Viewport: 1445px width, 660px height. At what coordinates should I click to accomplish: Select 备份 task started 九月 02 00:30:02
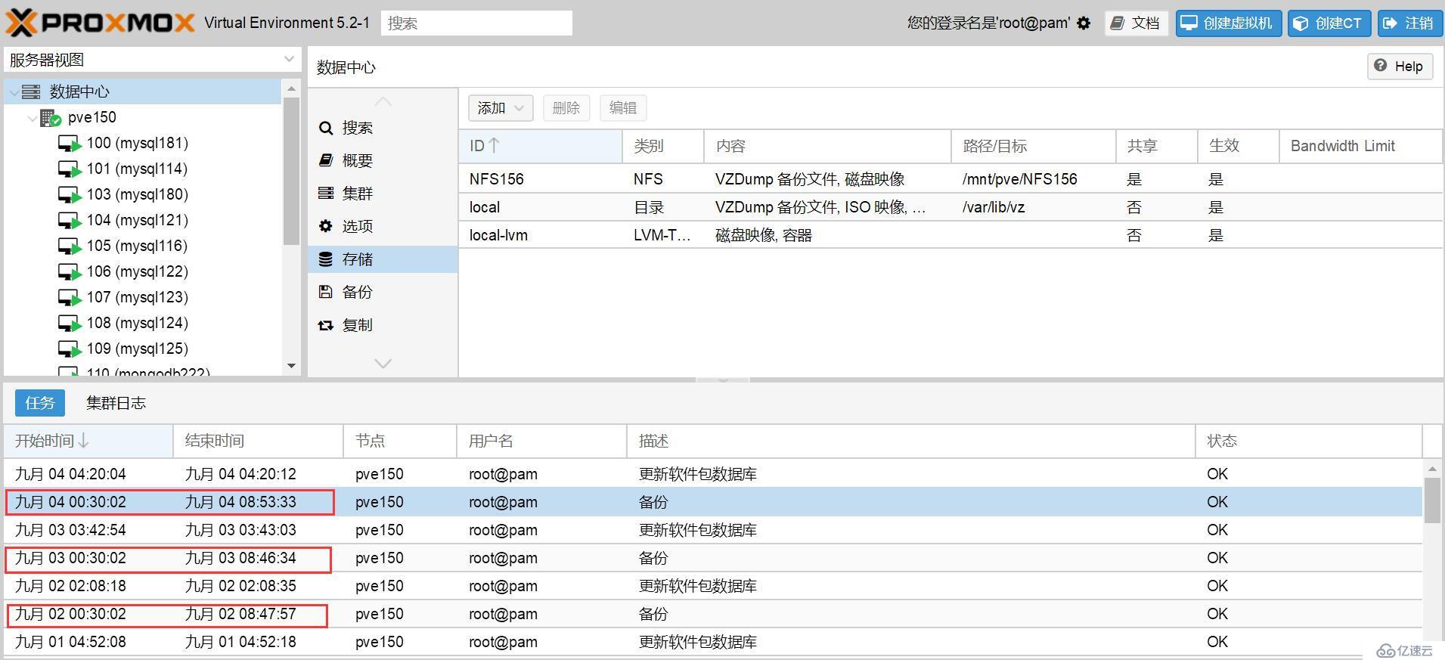713,614
